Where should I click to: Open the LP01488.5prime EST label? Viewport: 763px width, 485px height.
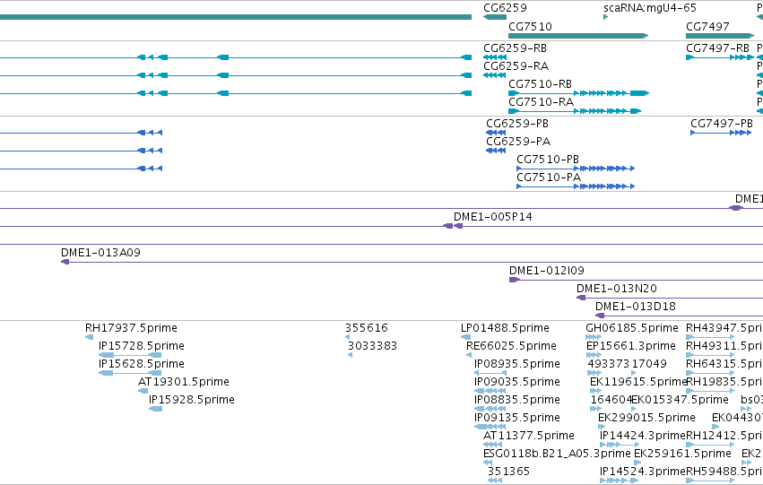coord(505,328)
